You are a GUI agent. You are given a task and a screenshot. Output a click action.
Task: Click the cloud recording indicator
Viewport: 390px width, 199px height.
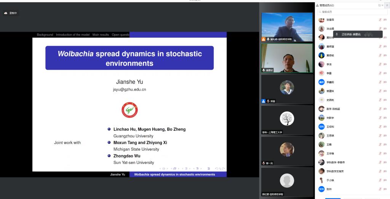[11, 13]
